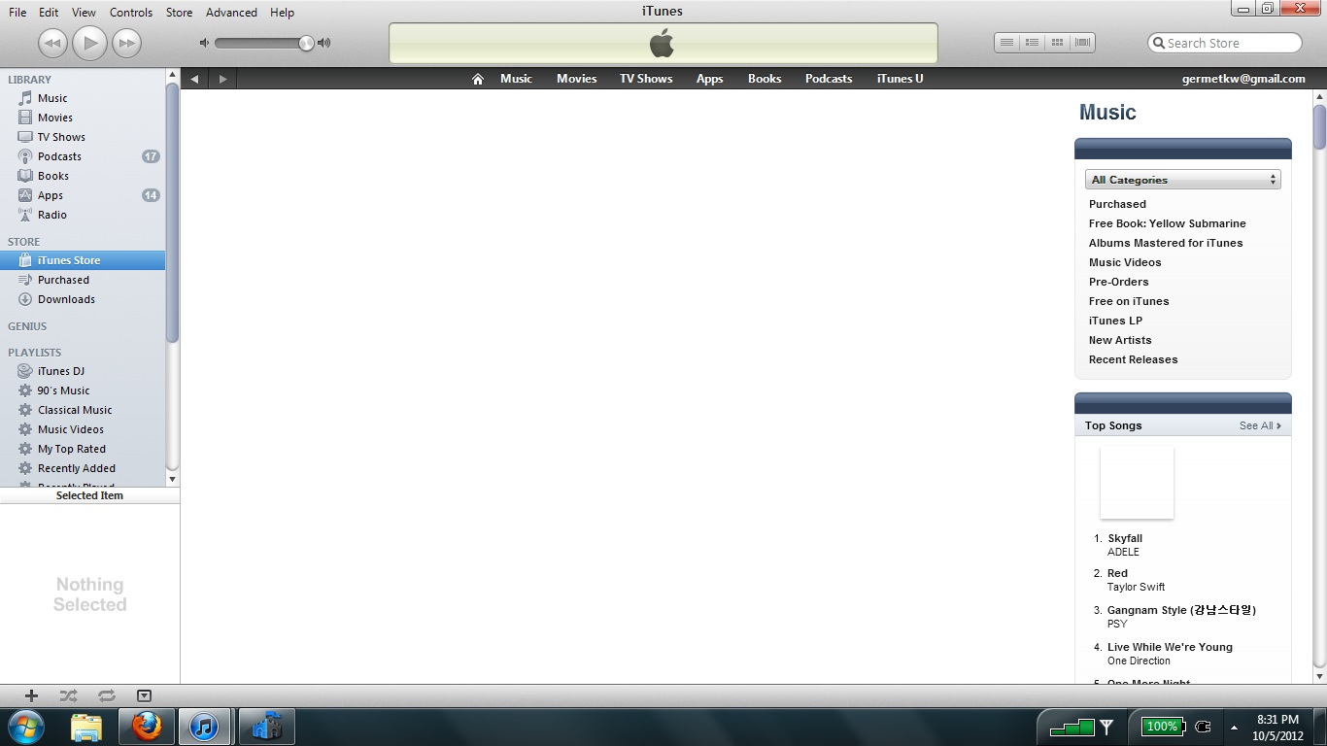Switch to album list view icon
The height and width of the screenshot is (746, 1327).
tap(1032, 43)
